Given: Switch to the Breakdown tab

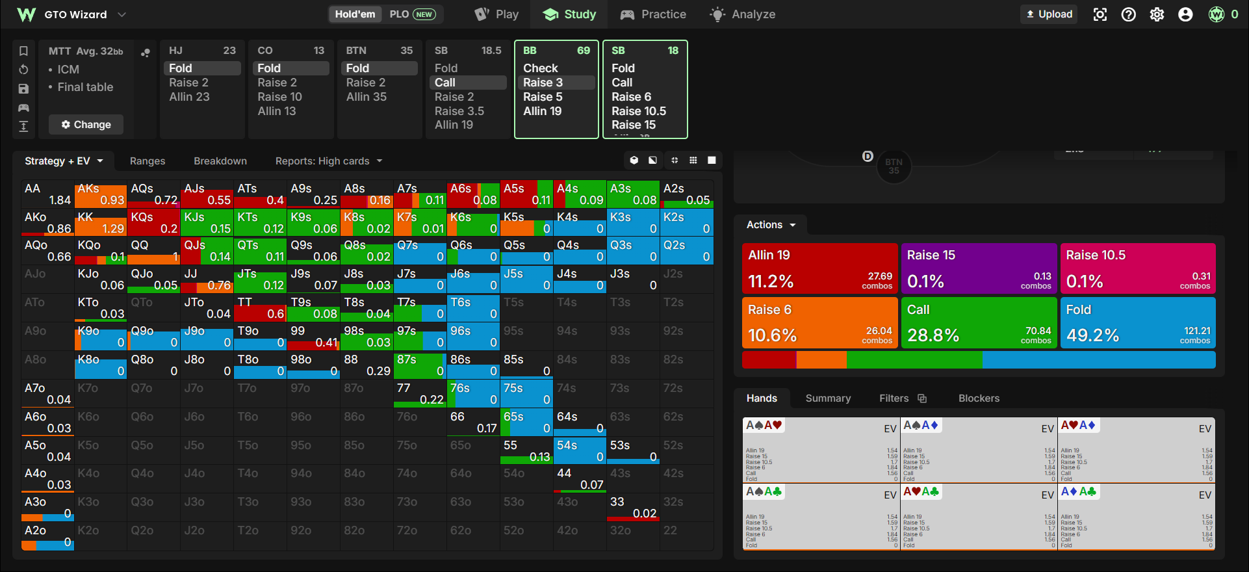Looking at the screenshot, I should pos(220,161).
